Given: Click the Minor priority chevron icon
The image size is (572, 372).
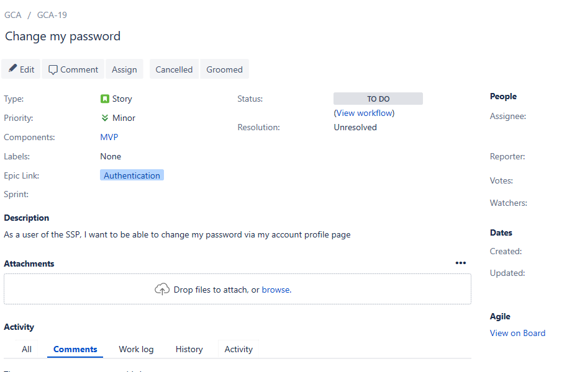Looking at the screenshot, I should pos(105,118).
